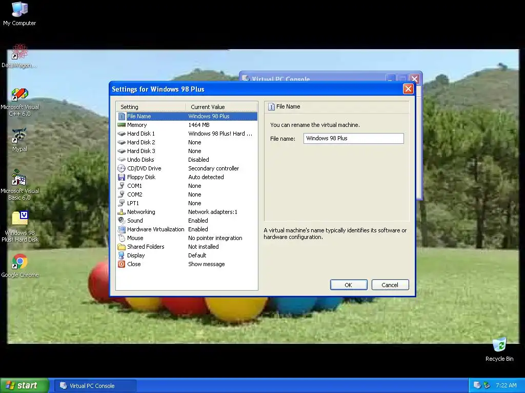Click the Hard Disk 2 drive icon
Screen dimensions: 525x393
point(122,142)
